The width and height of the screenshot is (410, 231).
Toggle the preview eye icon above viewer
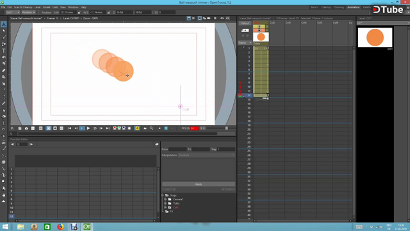pos(222,19)
